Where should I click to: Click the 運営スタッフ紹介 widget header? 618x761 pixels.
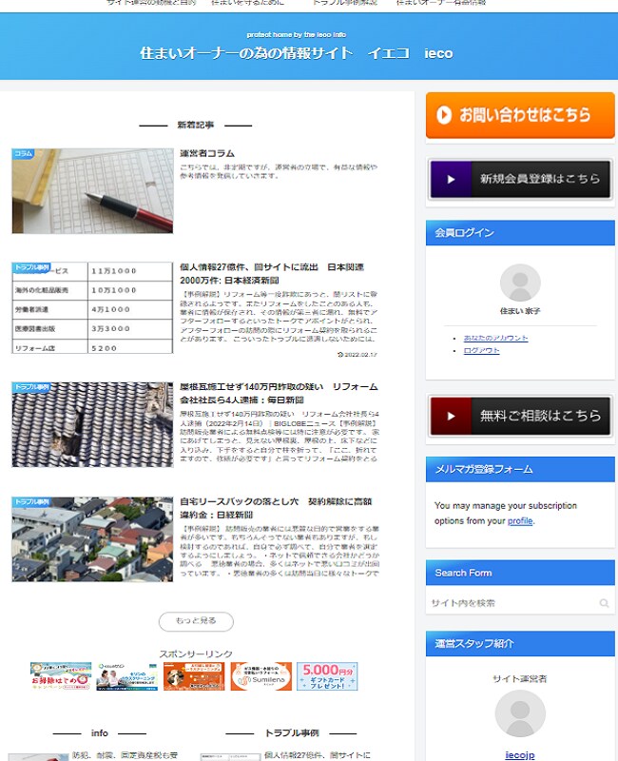pyautogui.click(x=520, y=644)
